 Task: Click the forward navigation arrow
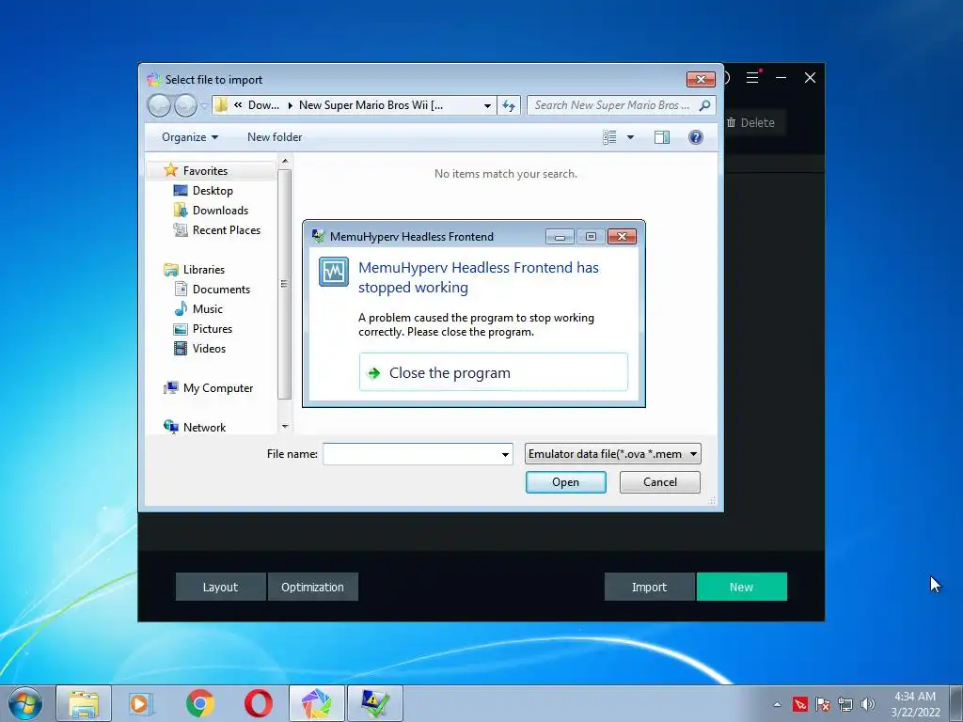[185, 105]
